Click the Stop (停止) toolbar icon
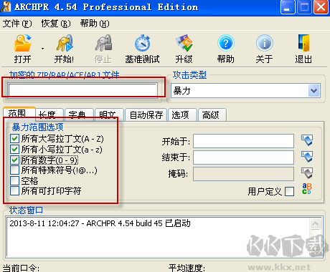 (103, 43)
